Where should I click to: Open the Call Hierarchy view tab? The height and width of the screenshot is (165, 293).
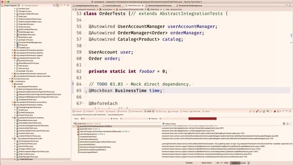pyautogui.click(x=136, y=111)
